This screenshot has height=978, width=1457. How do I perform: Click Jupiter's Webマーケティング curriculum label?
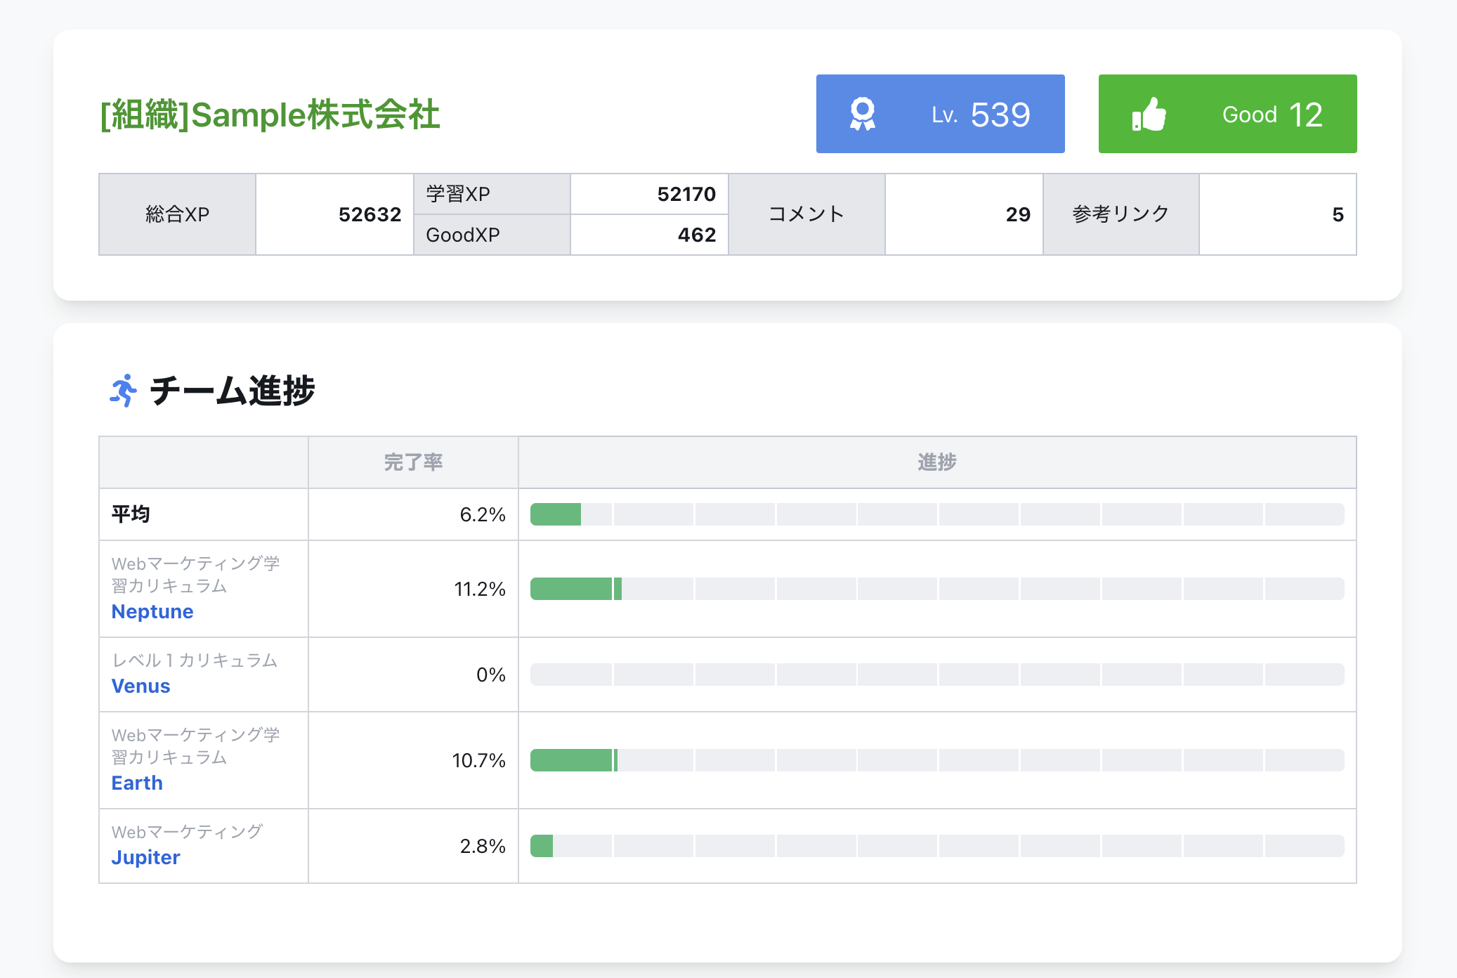pos(187,832)
